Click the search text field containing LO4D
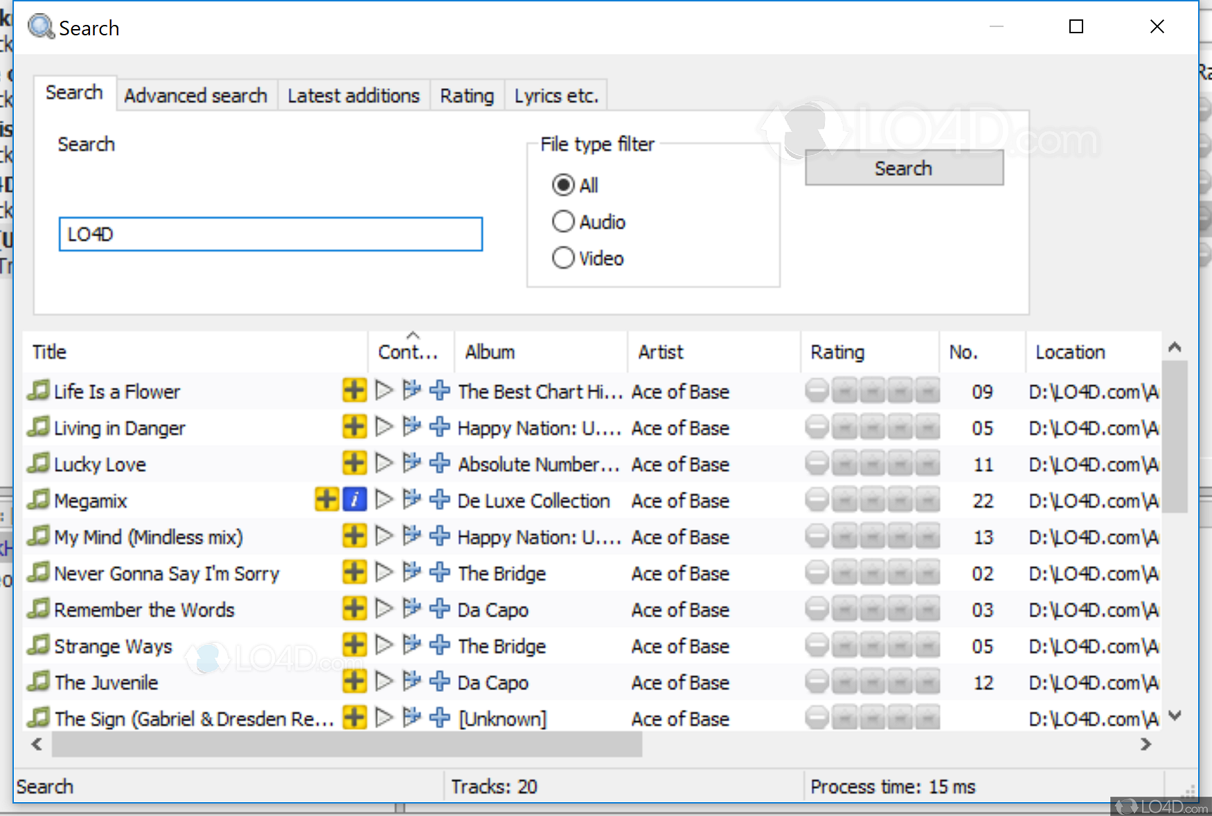Screen dimensions: 1212x816 [270, 234]
